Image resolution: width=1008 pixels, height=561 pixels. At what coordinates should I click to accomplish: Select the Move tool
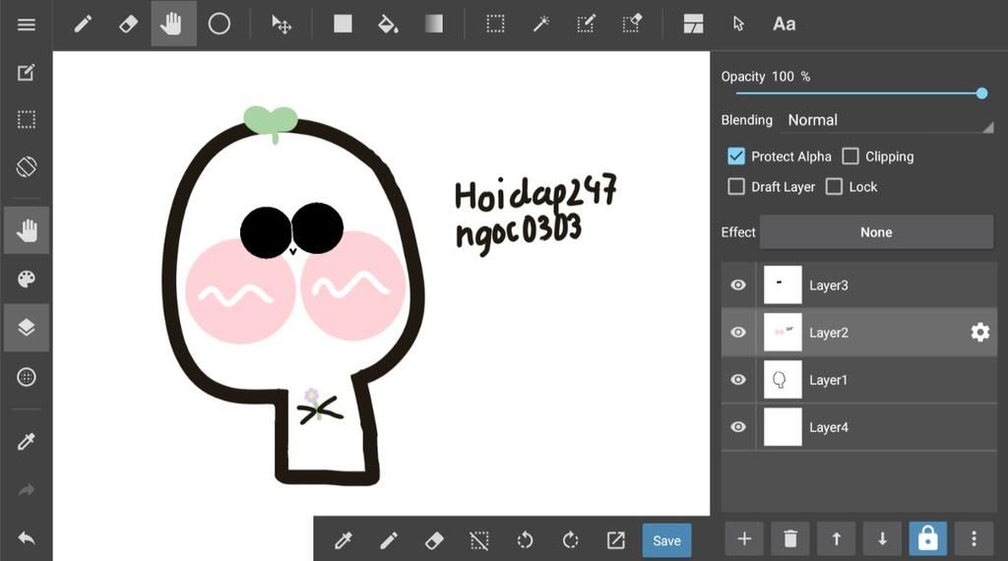tap(281, 25)
